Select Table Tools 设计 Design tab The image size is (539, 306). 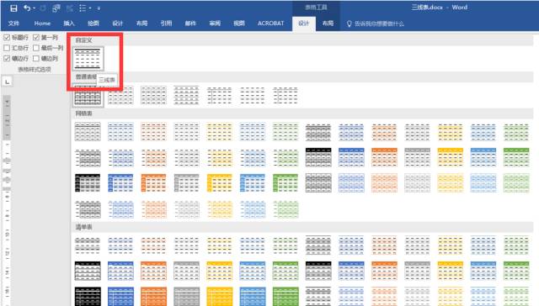(x=304, y=24)
